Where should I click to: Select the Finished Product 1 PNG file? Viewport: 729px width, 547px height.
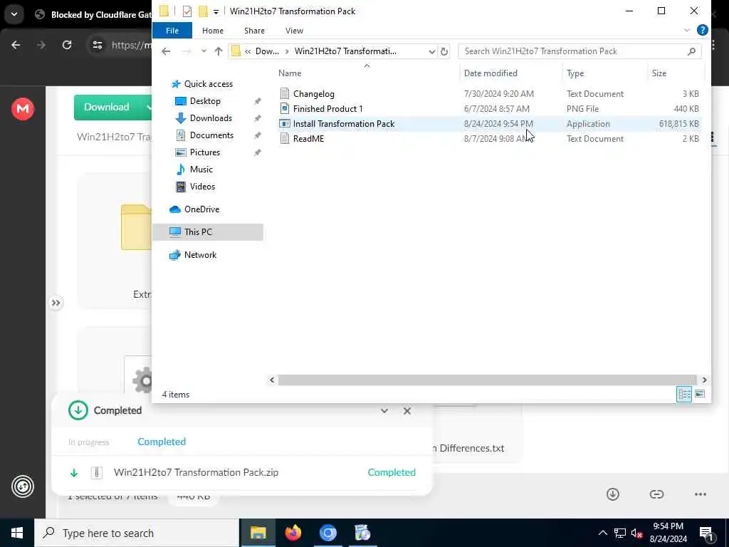click(x=327, y=109)
